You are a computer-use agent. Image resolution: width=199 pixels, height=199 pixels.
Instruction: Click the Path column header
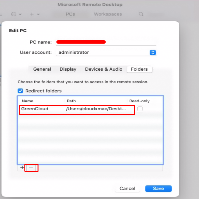[x=71, y=101]
